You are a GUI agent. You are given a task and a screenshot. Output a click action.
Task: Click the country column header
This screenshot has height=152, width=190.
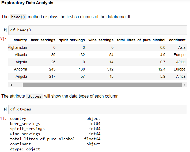20,40
